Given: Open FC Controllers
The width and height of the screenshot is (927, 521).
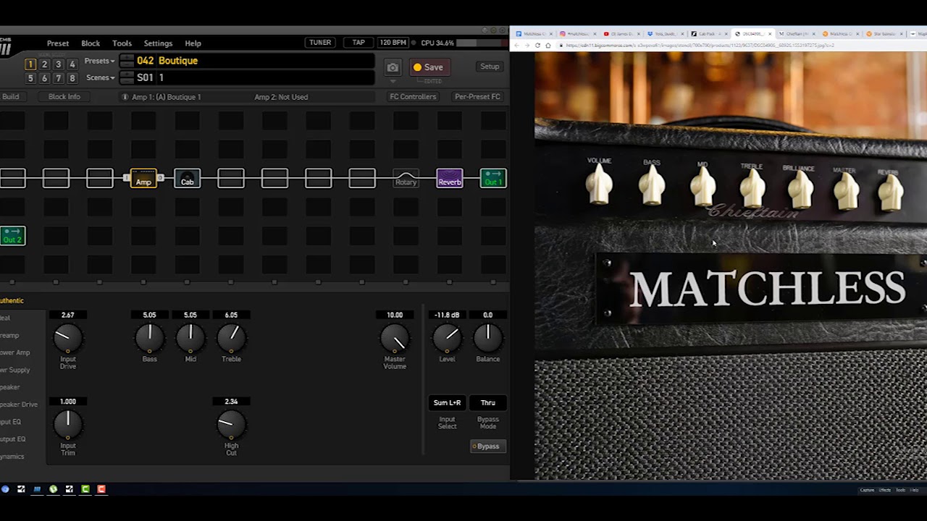Looking at the screenshot, I should point(413,97).
